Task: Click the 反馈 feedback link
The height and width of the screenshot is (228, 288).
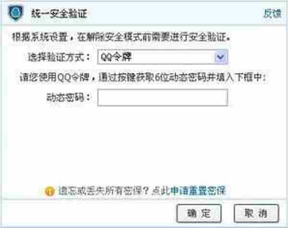Action: [x=273, y=13]
